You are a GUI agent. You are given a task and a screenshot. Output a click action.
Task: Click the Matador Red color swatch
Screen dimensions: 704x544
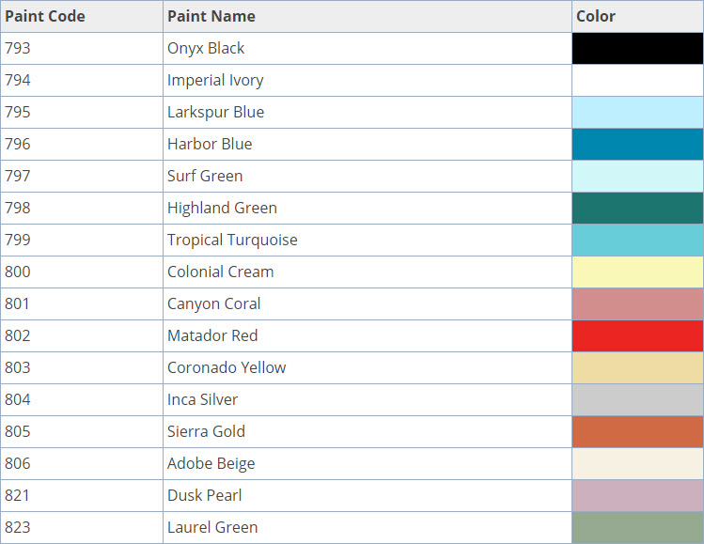point(637,336)
